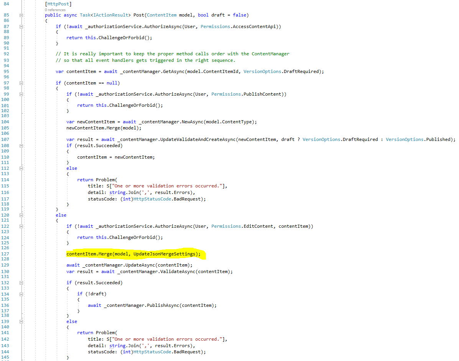Screen dimensions: 459x361
Task: Click VersionOptions.Published on line 107
Action: click(418, 139)
